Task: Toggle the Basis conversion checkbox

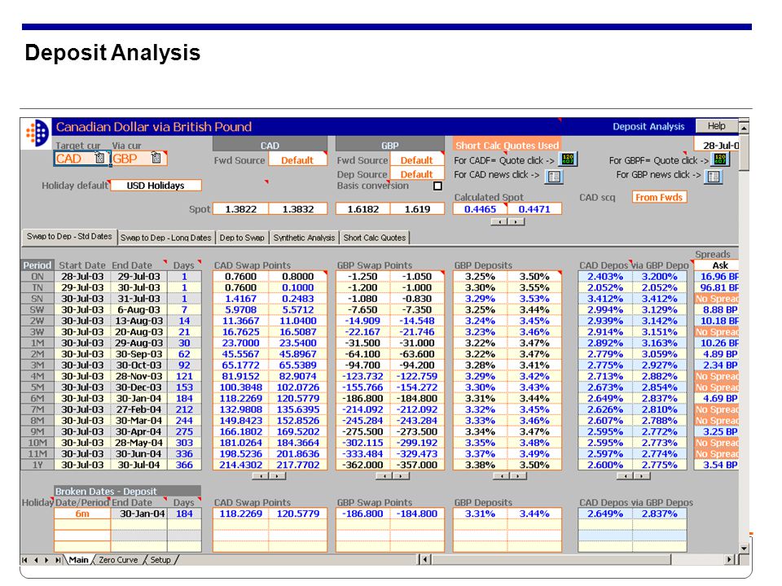Action: coord(438,186)
